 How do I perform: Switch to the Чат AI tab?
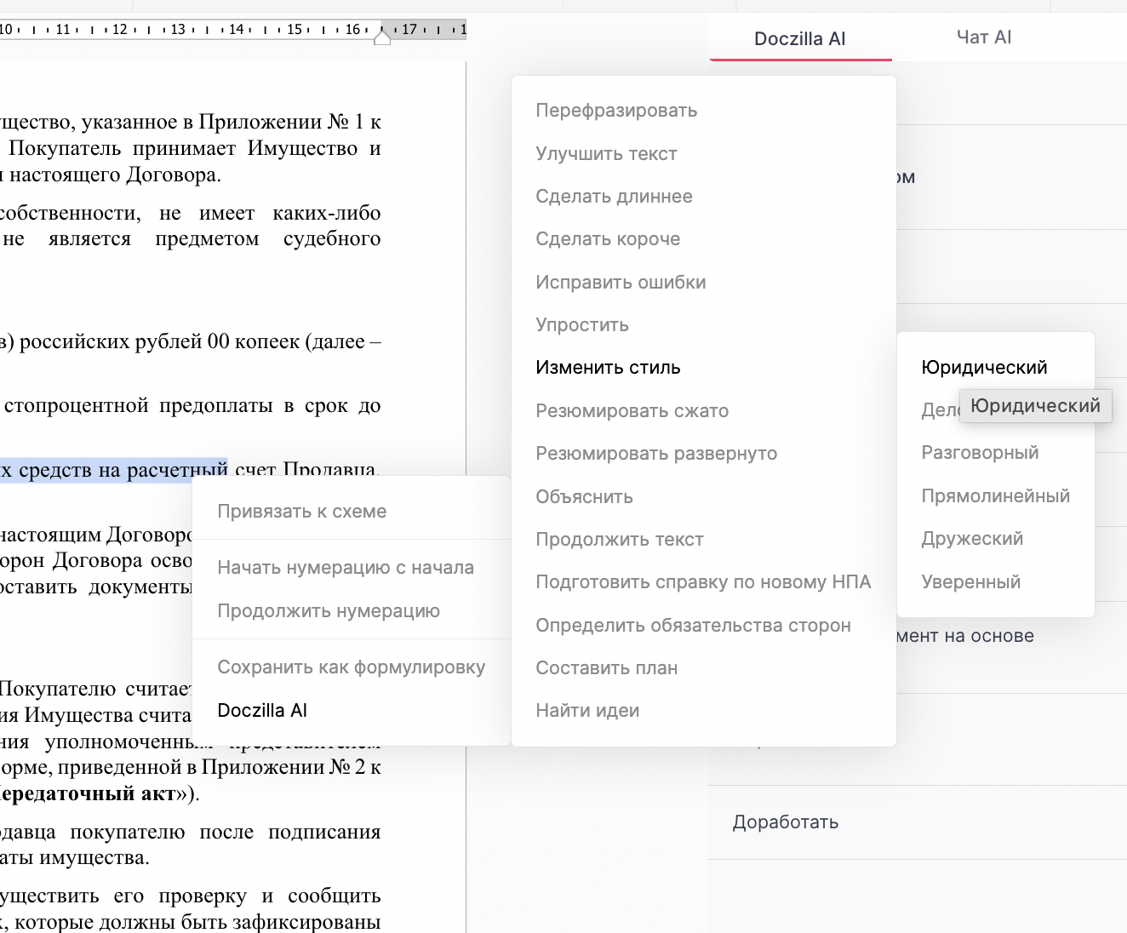click(984, 37)
